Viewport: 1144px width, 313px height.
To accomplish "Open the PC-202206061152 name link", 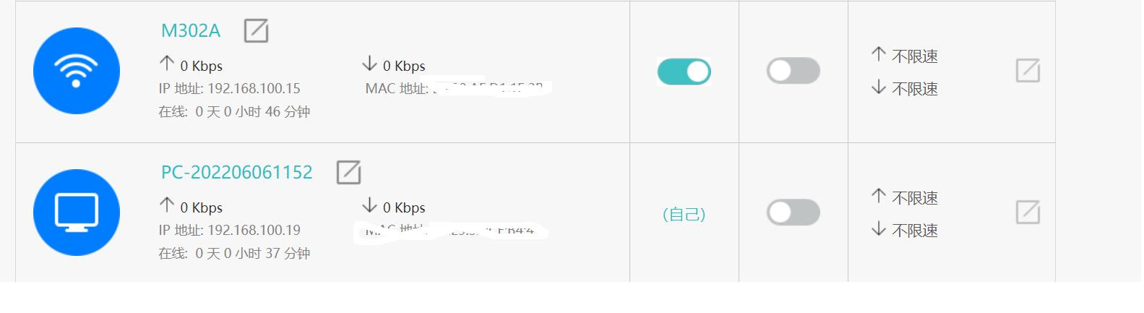I will tap(236, 172).
